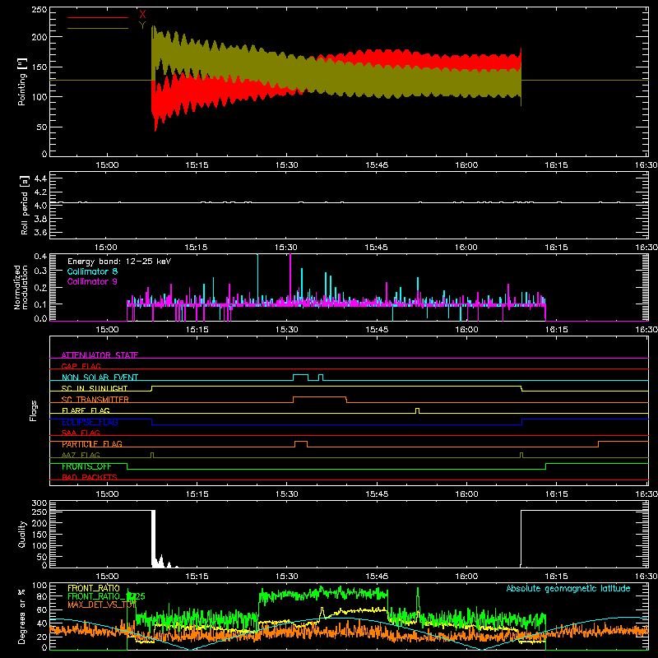
Task: Click 'Absolute geomagnetic latitude' legend text
Action: (568, 589)
